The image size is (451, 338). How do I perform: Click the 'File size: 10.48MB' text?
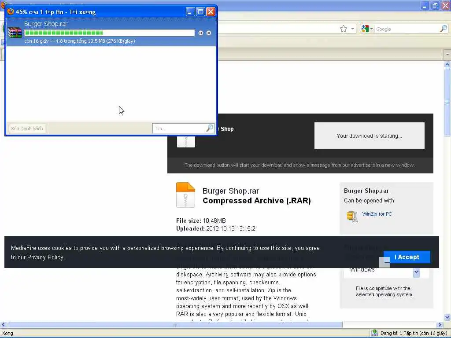click(201, 220)
